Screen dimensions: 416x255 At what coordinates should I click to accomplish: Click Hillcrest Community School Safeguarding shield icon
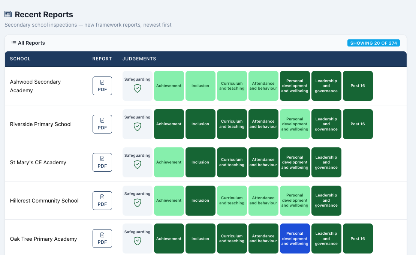[x=138, y=203]
